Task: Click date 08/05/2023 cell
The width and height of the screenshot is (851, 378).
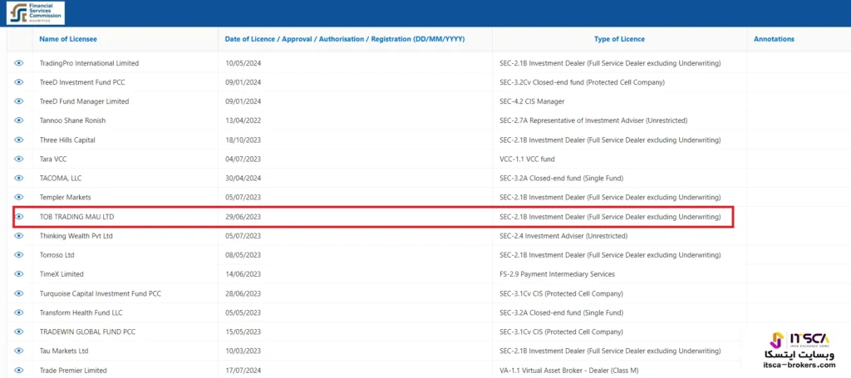Action: [243, 255]
